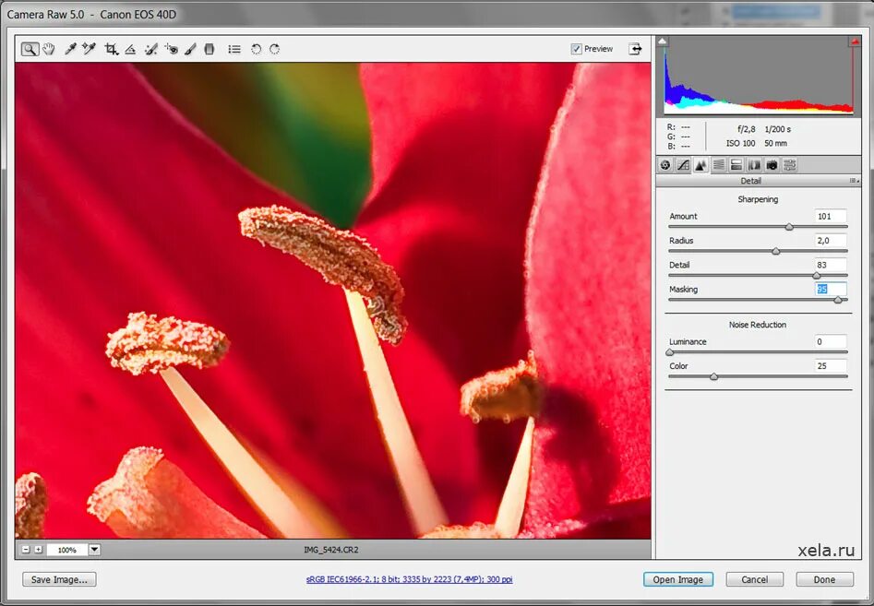Viewport: 874px width, 606px height.
Task: Click the 50 mm focal length readout
Action: tap(776, 143)
